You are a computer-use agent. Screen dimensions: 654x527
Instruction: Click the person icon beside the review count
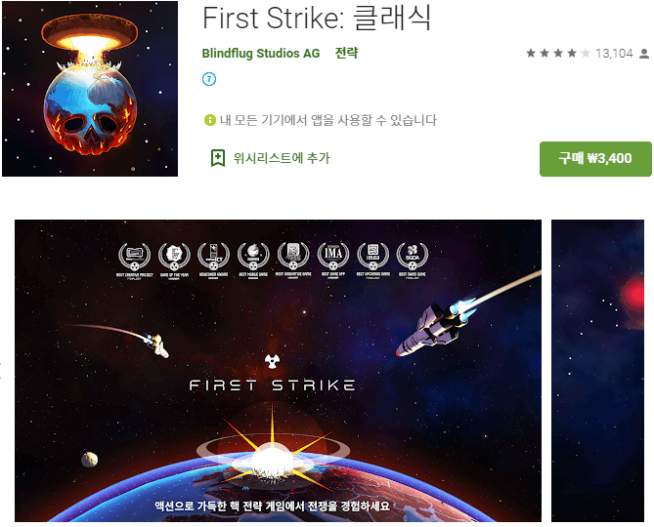[644, 54]
